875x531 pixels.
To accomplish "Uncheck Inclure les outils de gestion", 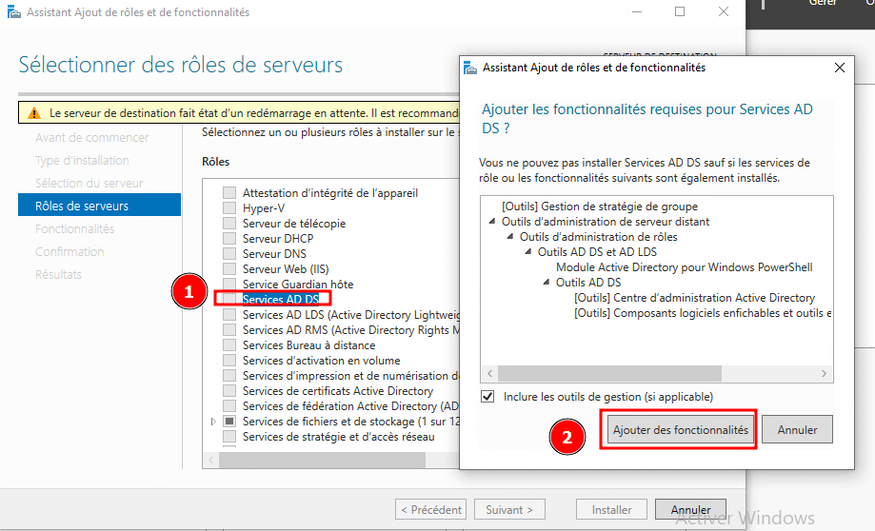I will (x=488, y=397).
